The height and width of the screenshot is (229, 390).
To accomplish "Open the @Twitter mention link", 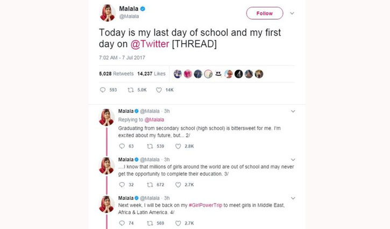I will pos(150,44).
